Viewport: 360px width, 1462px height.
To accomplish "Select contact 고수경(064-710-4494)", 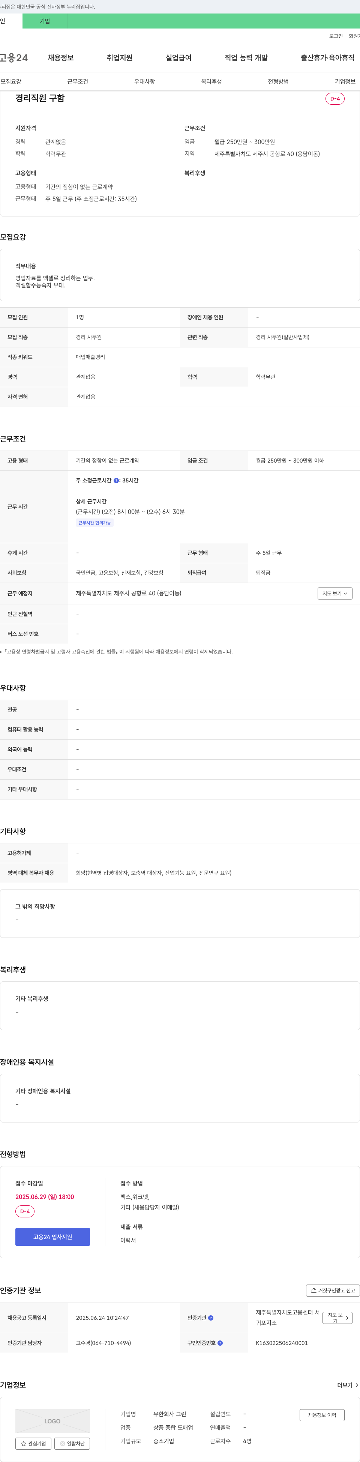I will tap(103, 1343).
